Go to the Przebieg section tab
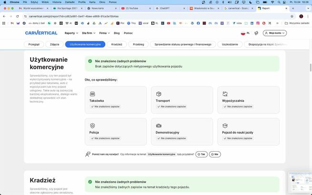The width and height of the screenshot is (312, 195). (x=138, y=44)
